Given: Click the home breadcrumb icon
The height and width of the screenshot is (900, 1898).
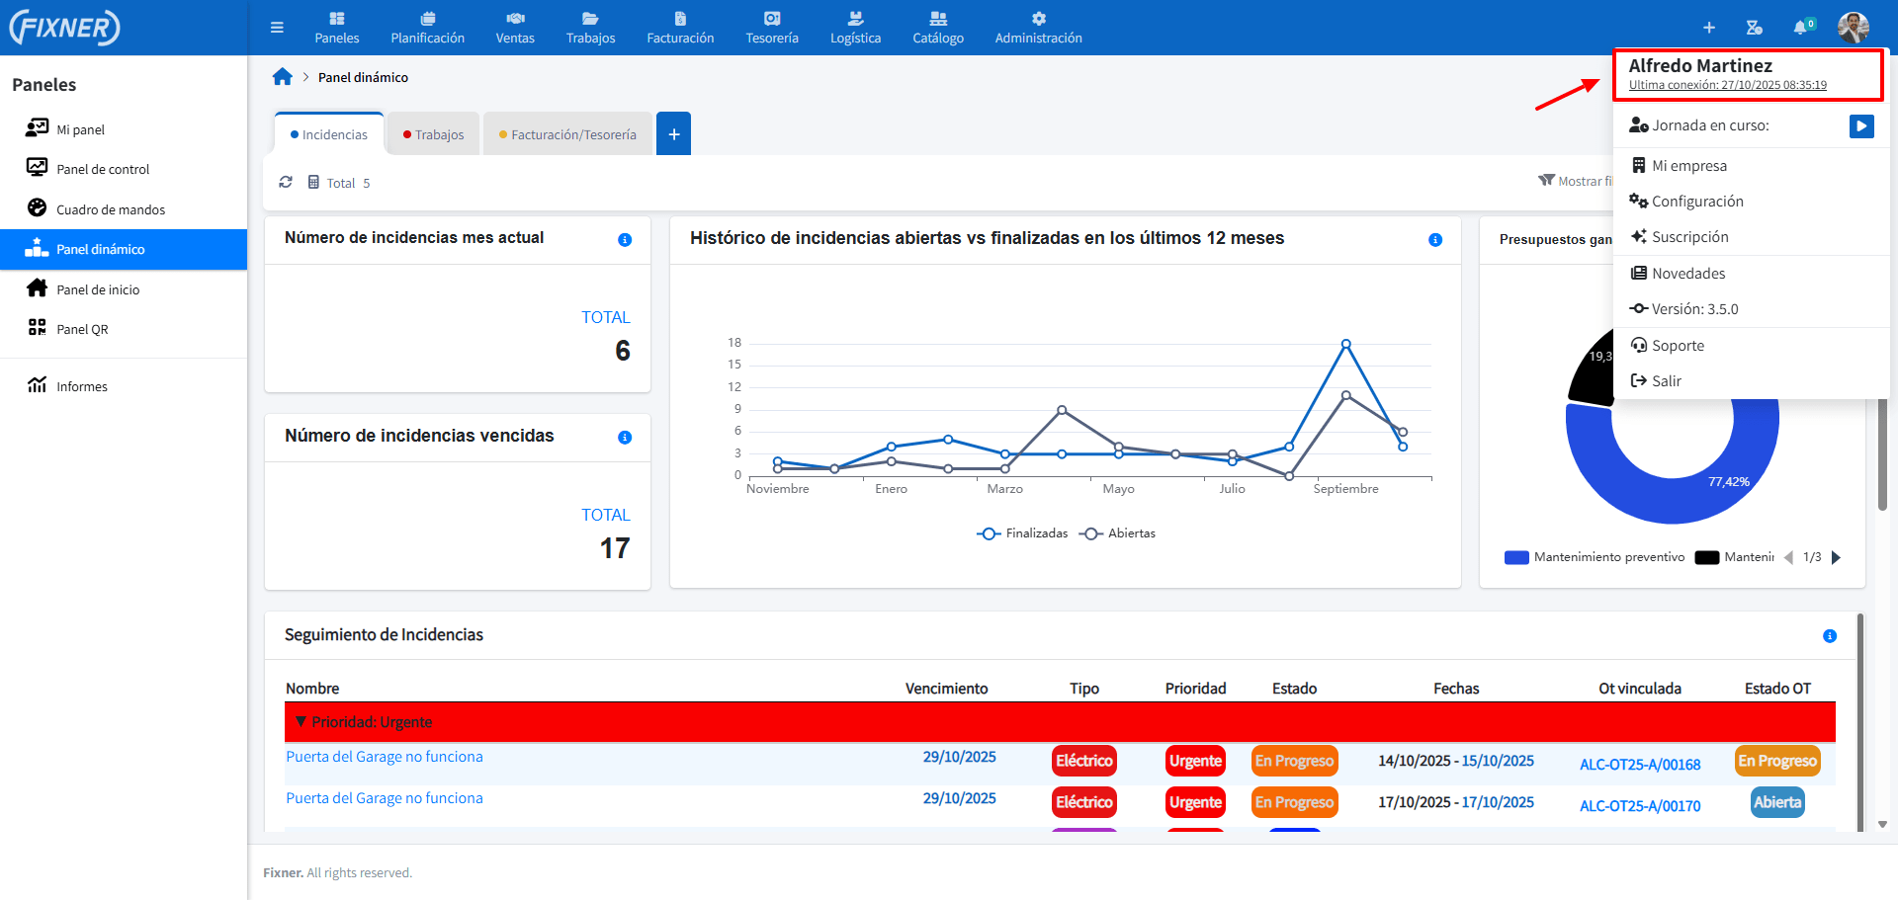Looking at the screenshot, I should click(283, 77).
